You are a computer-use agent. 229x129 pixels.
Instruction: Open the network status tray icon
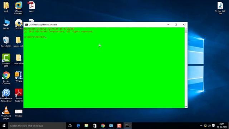click(x=205, y=126)
